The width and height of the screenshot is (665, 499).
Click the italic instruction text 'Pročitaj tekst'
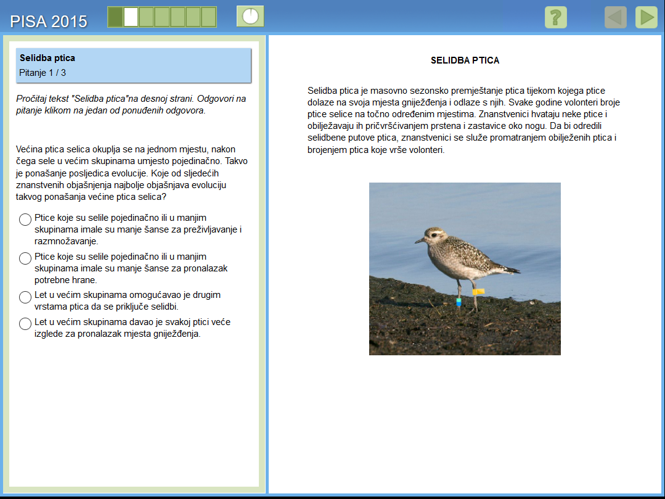coord(131,104)
